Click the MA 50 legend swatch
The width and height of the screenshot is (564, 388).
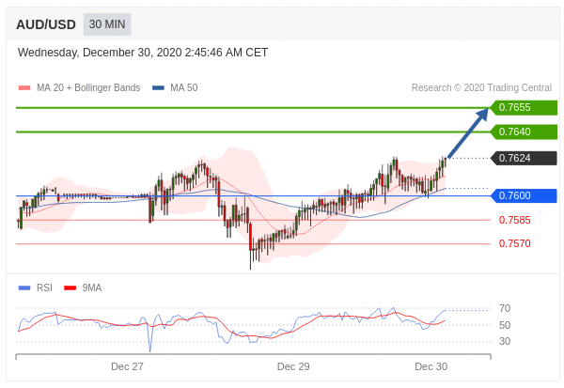coord(158,87)
